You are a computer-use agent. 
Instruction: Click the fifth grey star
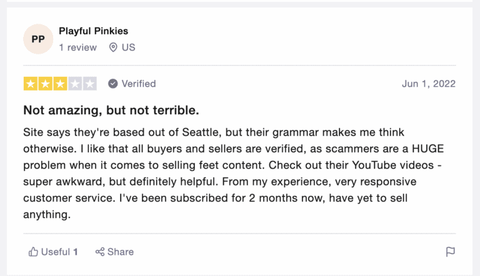click(x=90, y=84)
